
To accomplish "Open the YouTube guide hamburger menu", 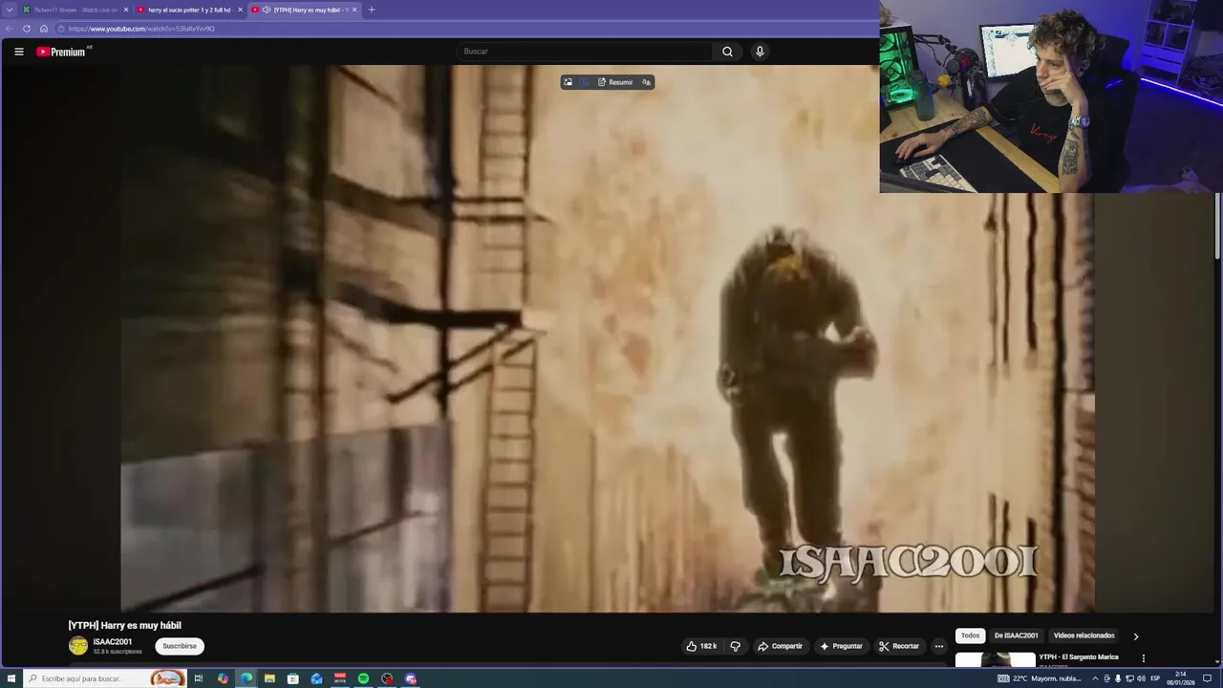I will (x=18, y=52).
